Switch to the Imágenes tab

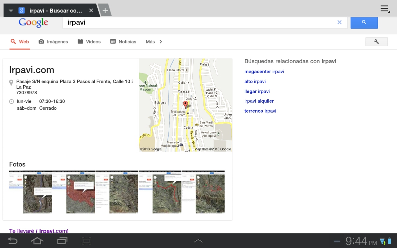[53, 42]
